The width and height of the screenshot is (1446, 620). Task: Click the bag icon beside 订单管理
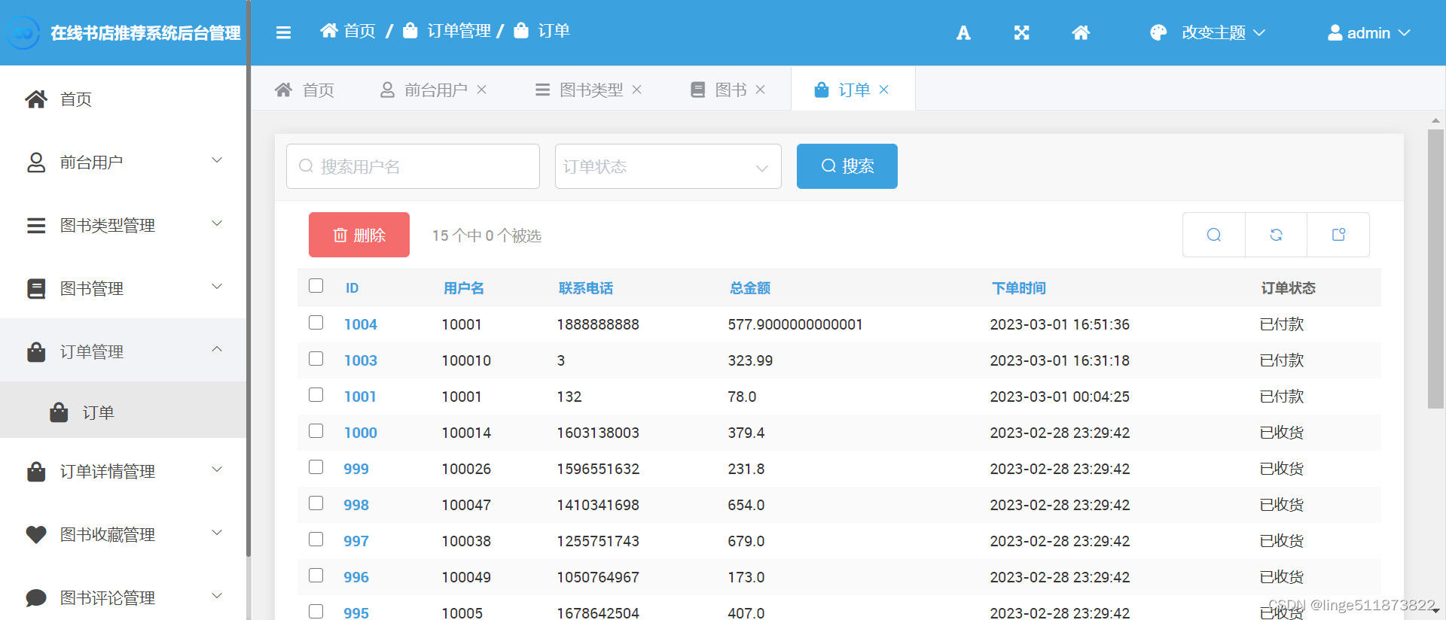click(36, 351)
